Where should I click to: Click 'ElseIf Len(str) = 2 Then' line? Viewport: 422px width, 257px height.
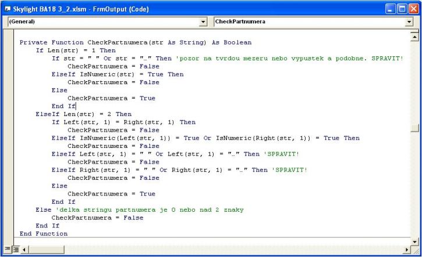(84, 114)
